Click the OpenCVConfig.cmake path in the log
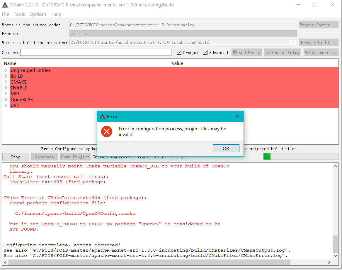This screenshot has height=270, width=342. coord(75,214)
